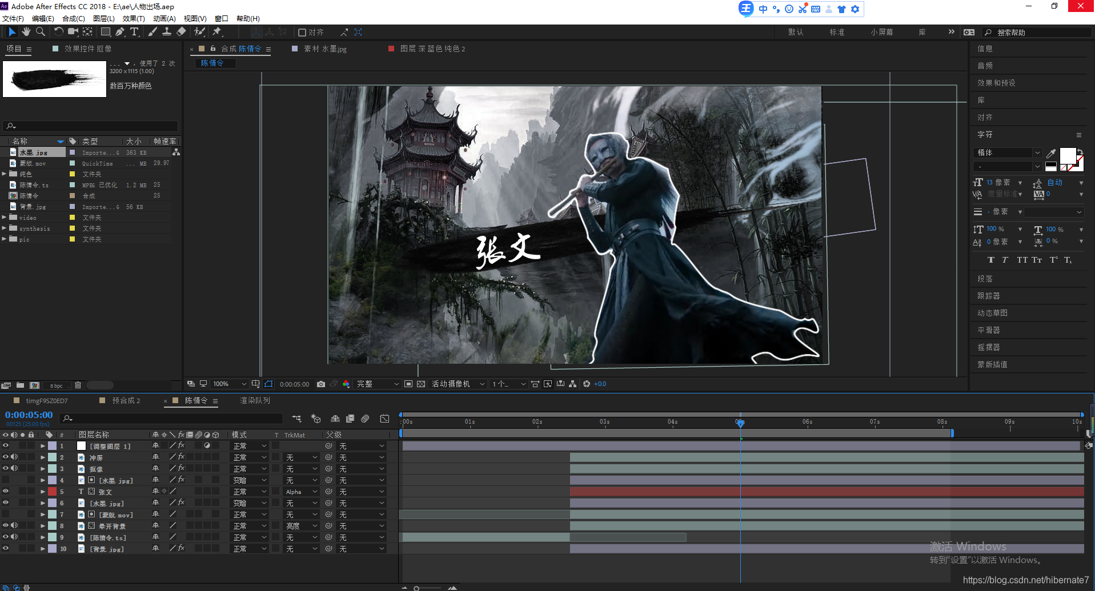Click the delete trash icon in Project panel
The image size is (1095, 591).
[x=78, y=385]
